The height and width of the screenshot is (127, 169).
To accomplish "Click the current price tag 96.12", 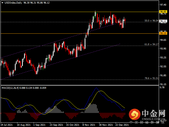I will point(163,21).
